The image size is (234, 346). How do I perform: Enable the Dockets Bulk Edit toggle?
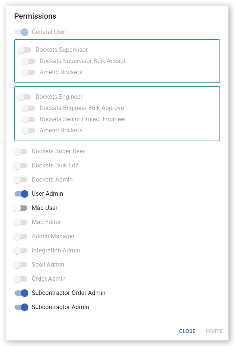[21, 166]
